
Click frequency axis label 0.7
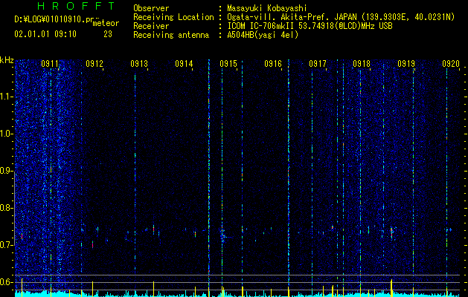[x=7, y=245]
